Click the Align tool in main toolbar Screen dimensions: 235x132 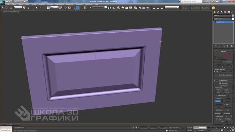click(x=114, y=8)
